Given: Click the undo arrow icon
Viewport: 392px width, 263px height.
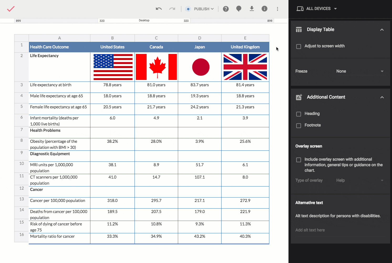Looking at the screenshot, I should pyautogui.click(x=159, y=9).
